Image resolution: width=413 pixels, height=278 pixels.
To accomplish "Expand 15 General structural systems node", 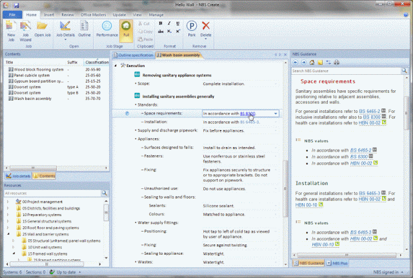I will coord(8,221).
